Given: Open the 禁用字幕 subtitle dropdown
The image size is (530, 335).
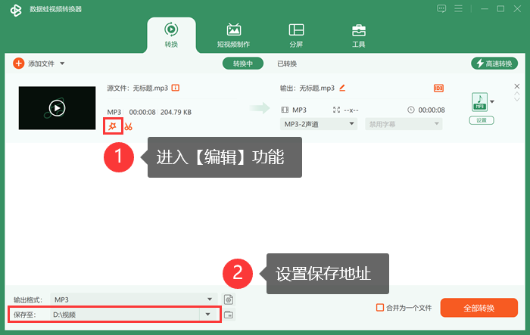Looking at the screenshot, I should [404, 124].
